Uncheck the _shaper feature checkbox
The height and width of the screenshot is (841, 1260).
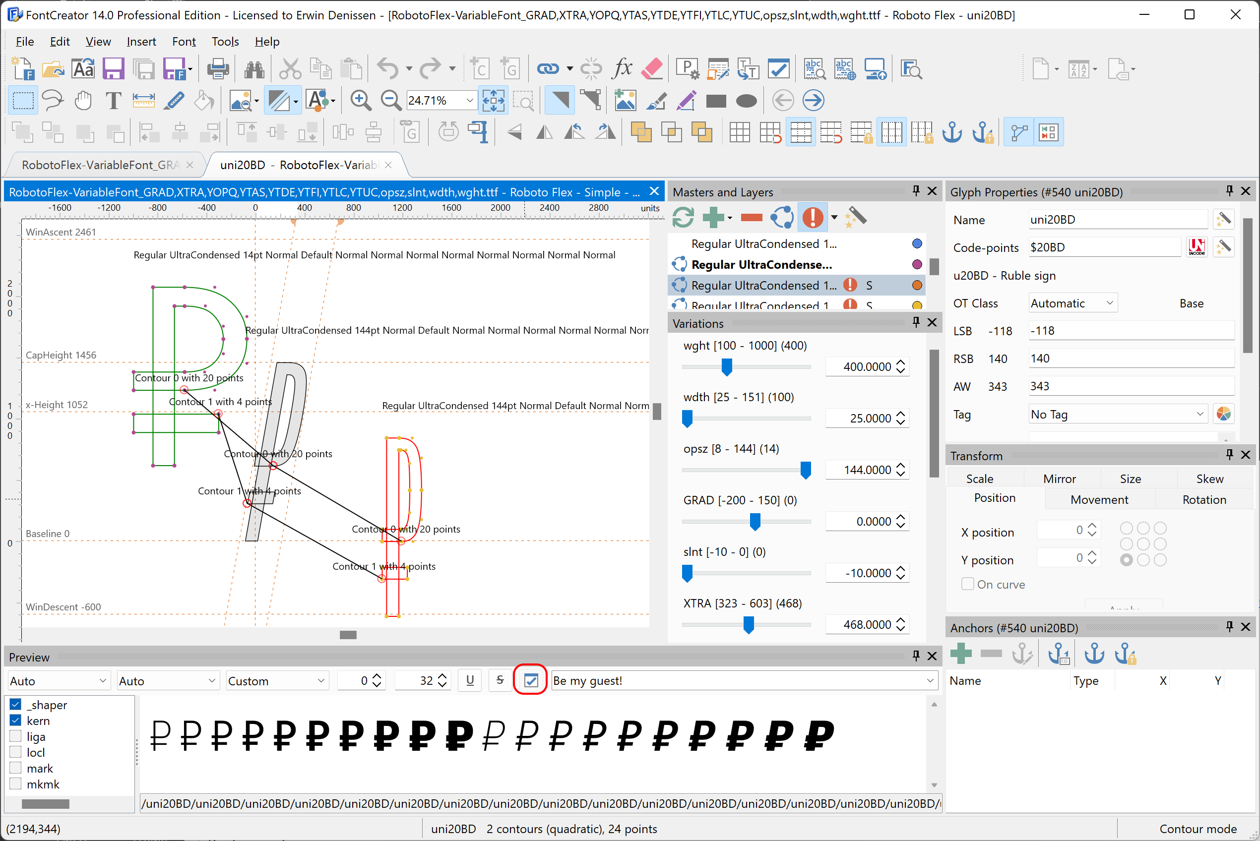(x=15, y=704)
